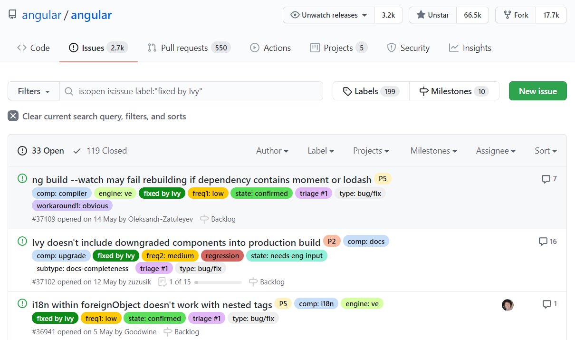Click Clear current search query, filters, and sorts
The image size is (575, 340).
[97, 117]
